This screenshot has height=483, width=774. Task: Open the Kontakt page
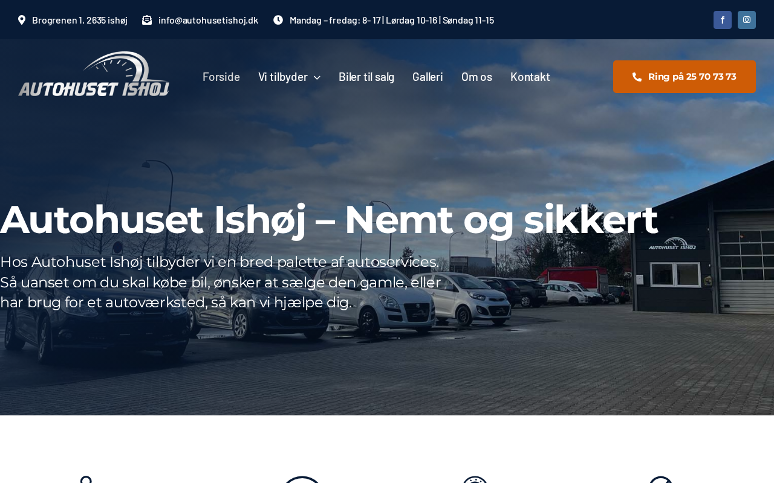point(530,77)
